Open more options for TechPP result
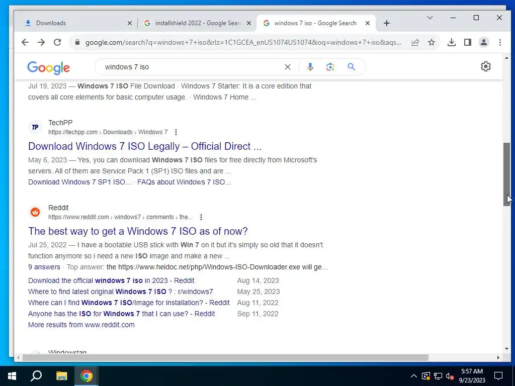Viewport: 515px width, 386px height. point(176,132)
